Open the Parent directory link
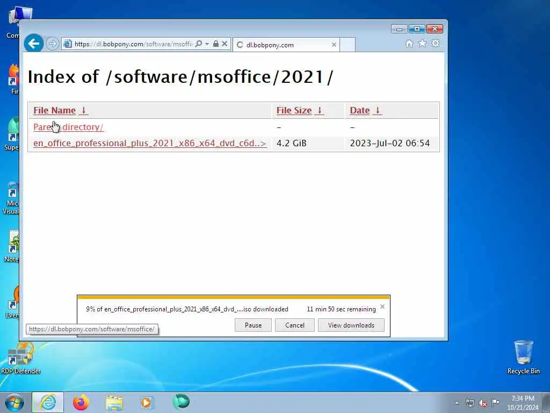 pos(68,127)
